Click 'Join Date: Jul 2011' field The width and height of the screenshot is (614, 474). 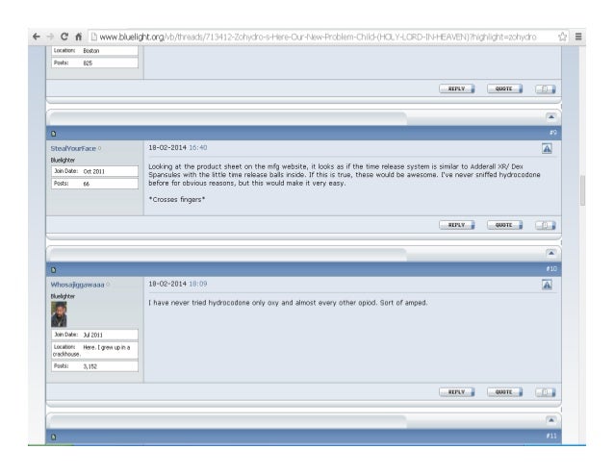tap(94, 335)
